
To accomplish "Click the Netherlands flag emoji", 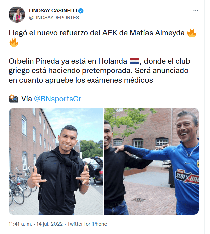I will click(x=134, y=61).
